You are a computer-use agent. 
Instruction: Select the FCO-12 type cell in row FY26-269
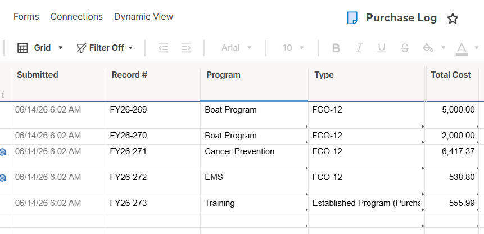pyautogui.click(x=367, y=115)
